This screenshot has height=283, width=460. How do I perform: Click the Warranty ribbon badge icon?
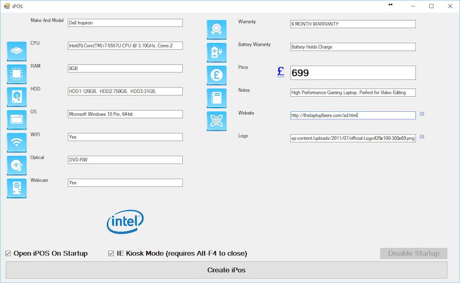point(216,29)
